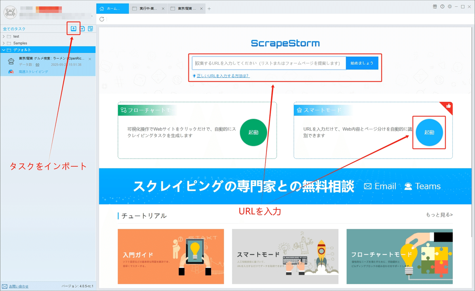Switch to the 実行中 tab

148,9
